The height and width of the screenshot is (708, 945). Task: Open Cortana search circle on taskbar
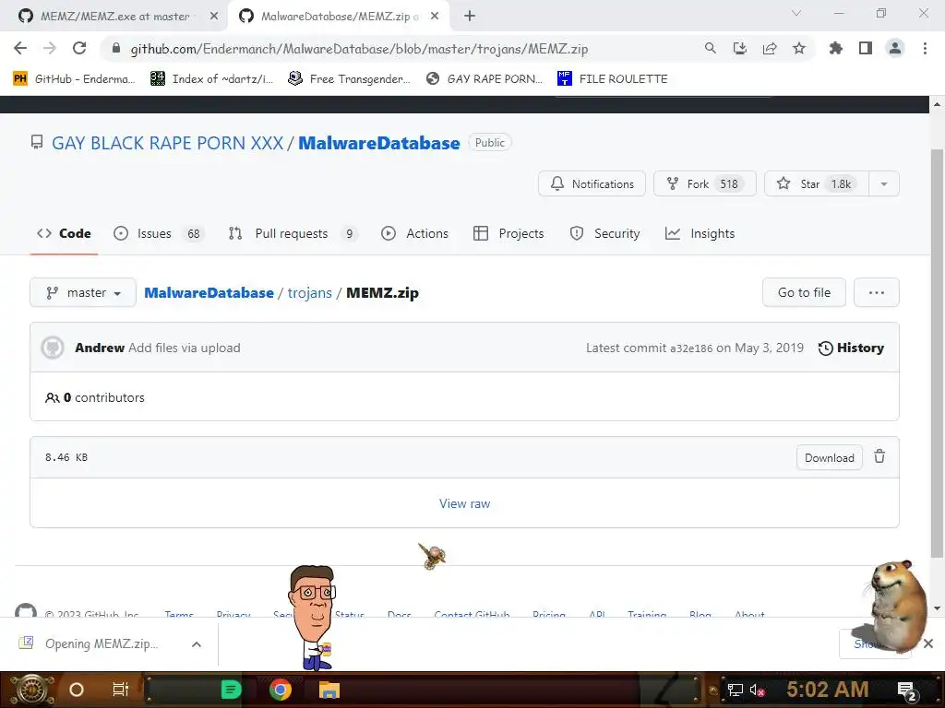point(77,690)
